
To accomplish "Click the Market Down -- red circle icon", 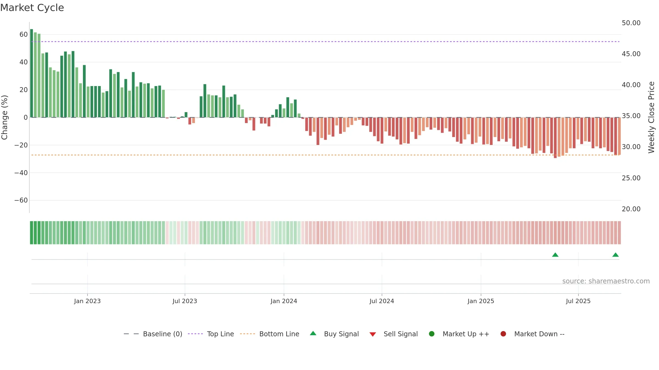I will 503,334.
